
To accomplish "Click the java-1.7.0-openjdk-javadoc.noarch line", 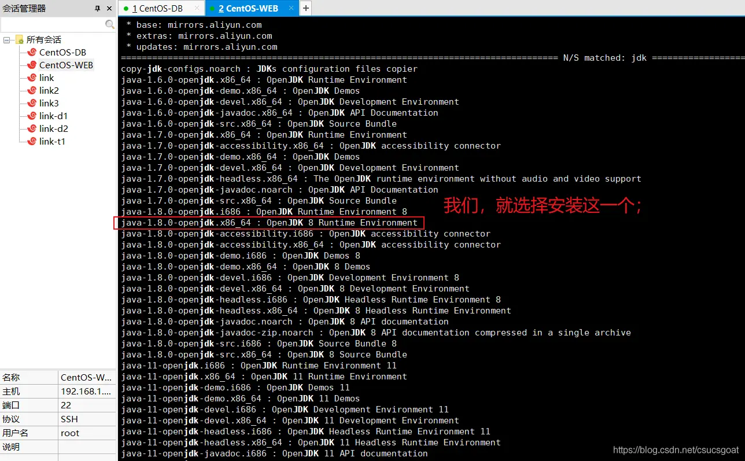I will coord(279,190).
